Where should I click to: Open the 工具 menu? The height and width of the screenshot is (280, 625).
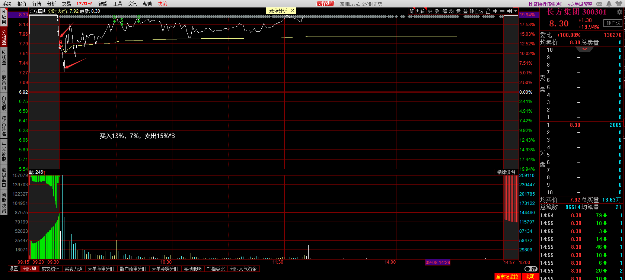pos(118,4)
